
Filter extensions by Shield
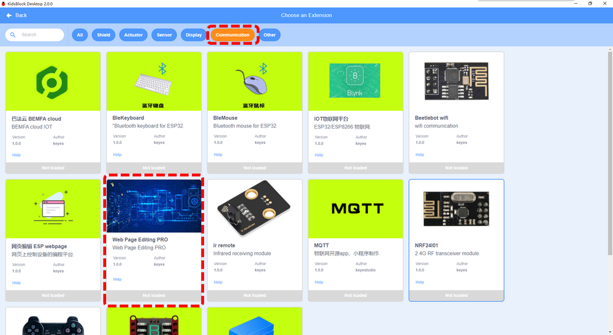(104, 35)
